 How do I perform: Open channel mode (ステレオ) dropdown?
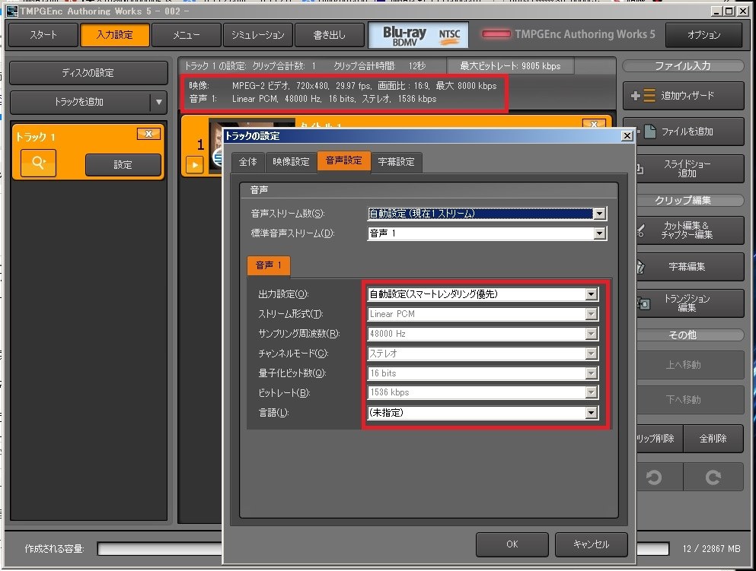[x=591, y=354]
